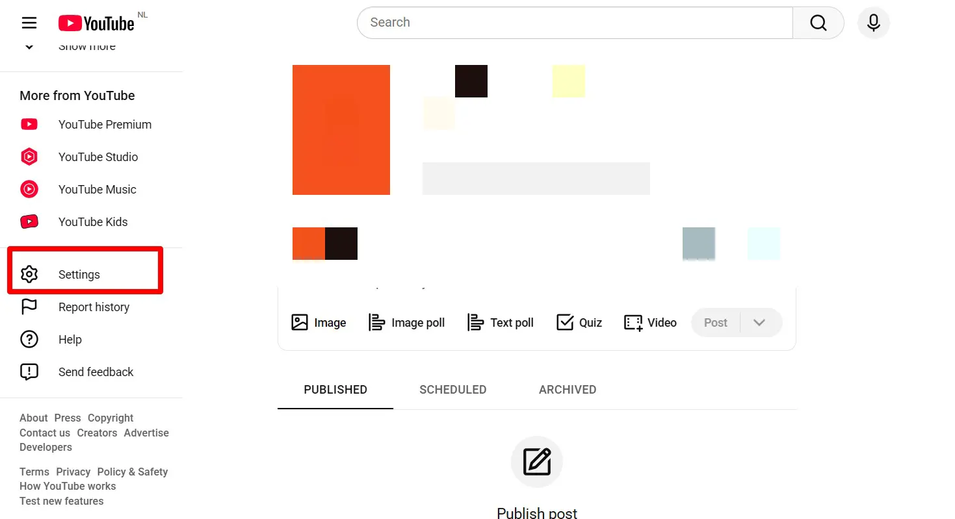Switch to the Scheduled tab
Screen dimensions: 955x519
[x=452, y=390]
